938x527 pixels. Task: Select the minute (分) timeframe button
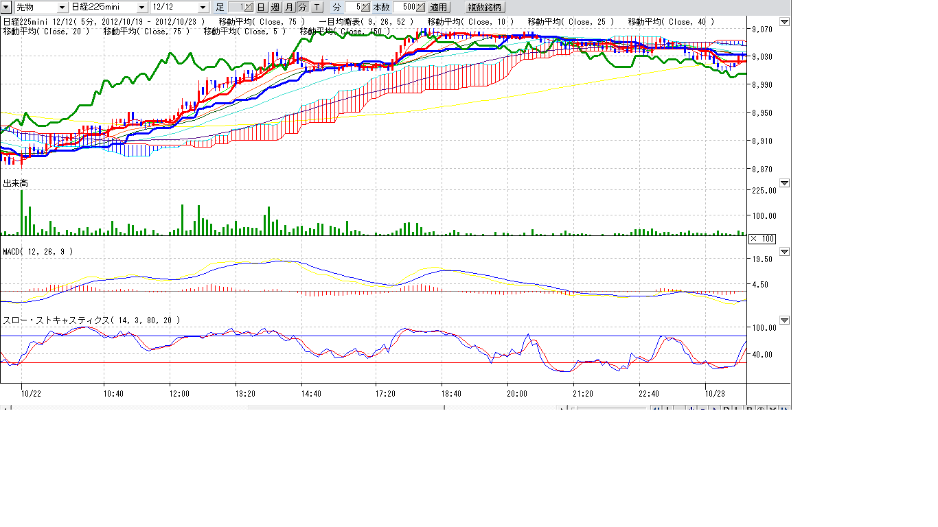click(x=302, y=7)
